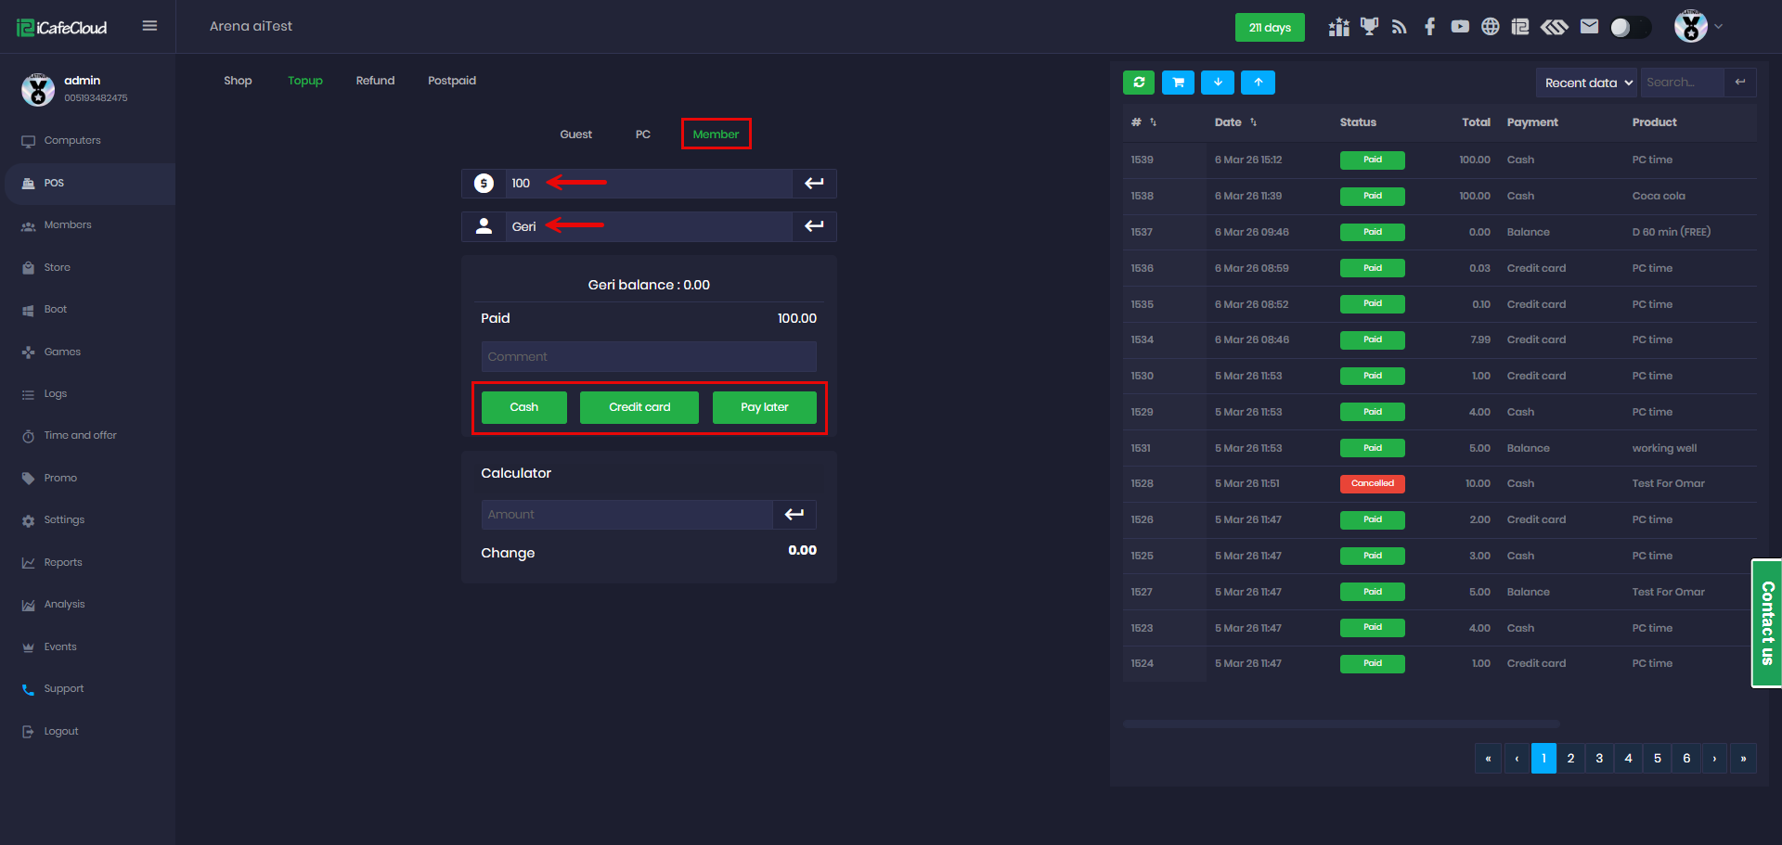Click the horizontal scrollbar under orders table
The height and width of the screenshot is (845, 1782).
pos(1340,723)
